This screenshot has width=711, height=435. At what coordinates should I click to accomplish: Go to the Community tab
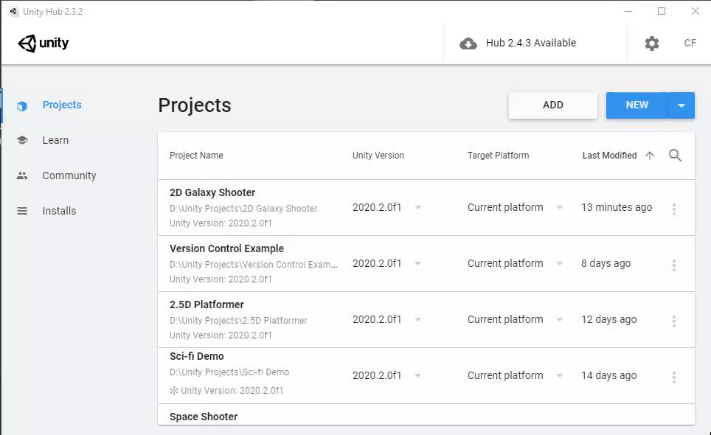tap(69, 175)
